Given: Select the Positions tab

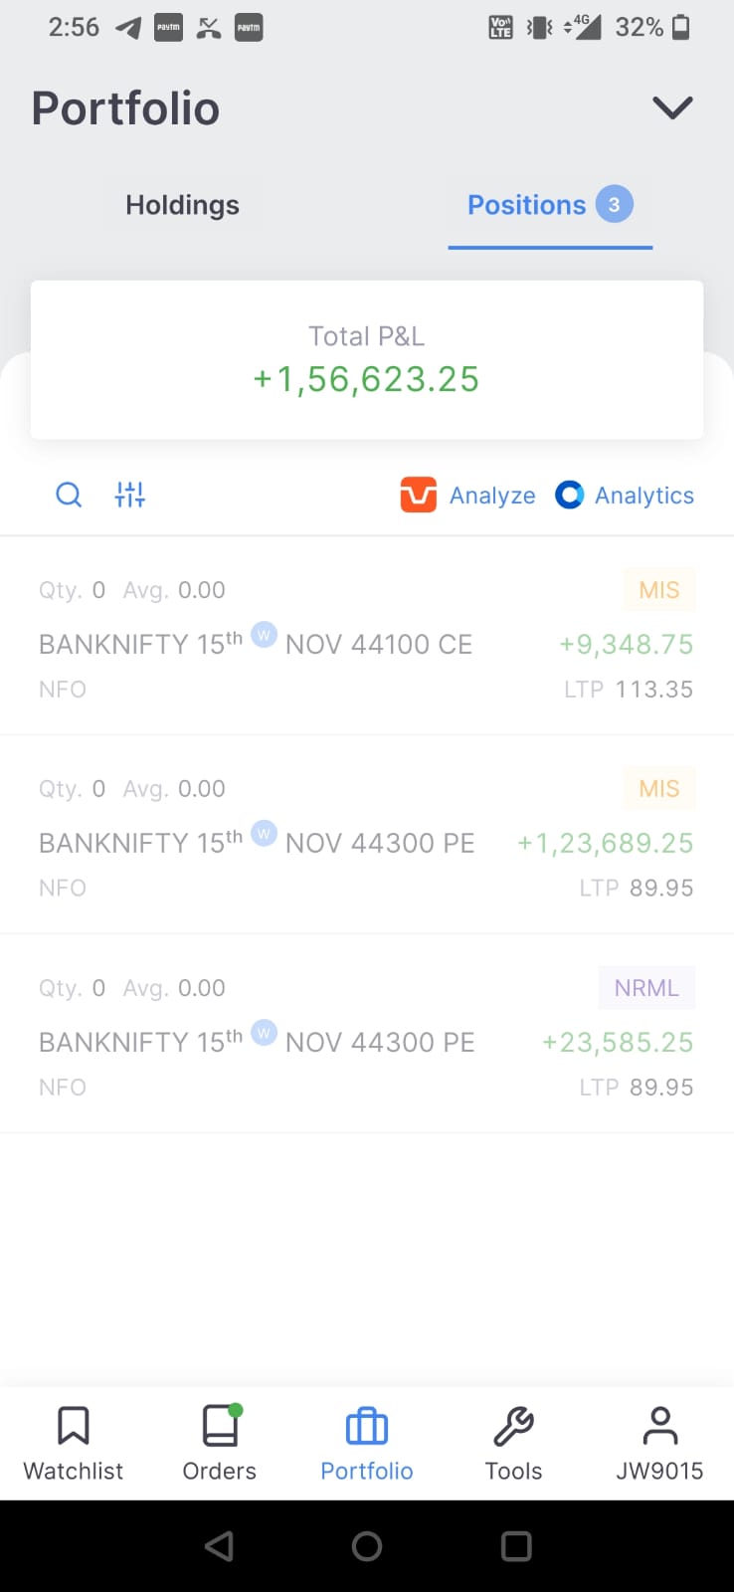Looking at the screenshot, I should [550, 206].
